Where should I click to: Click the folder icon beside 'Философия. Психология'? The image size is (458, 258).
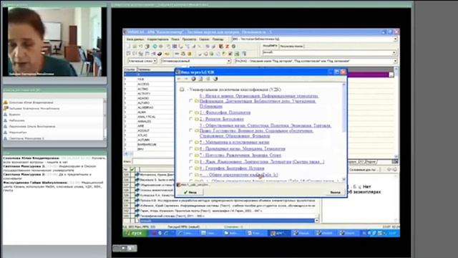[197, 113]
